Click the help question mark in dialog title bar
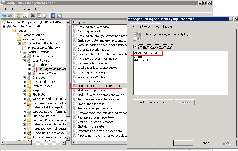The height and width of the screenshot is (151, 238). [x=231, y=19]
